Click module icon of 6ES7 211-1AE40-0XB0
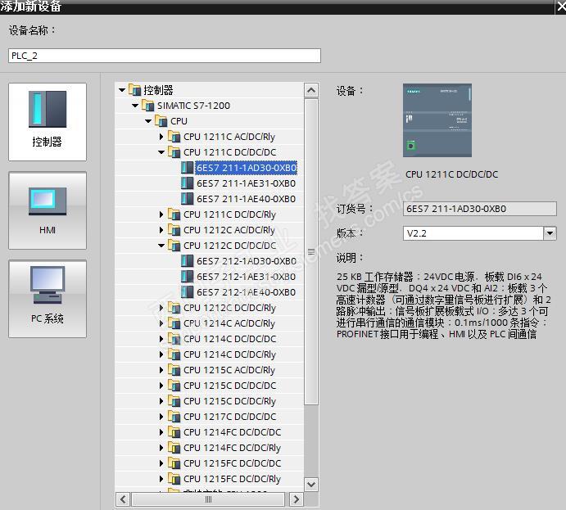The image size is (566, 510). pyautogui.click(x=187, y=199)
